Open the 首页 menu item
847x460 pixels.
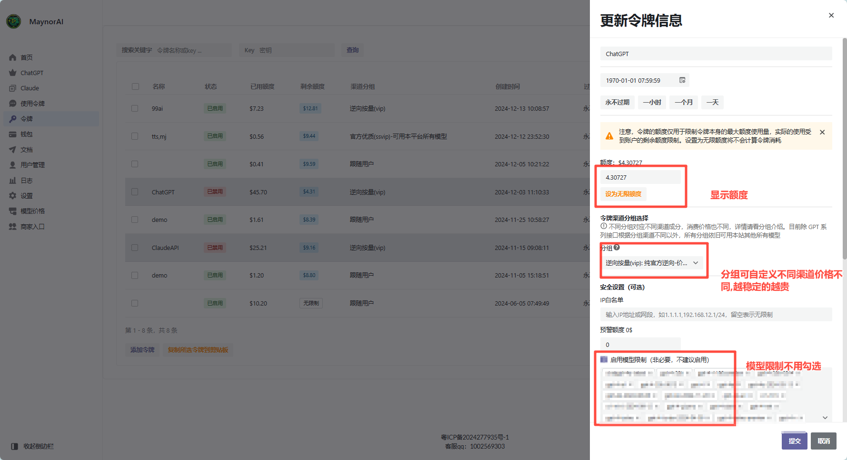click(x=51, y=57)
